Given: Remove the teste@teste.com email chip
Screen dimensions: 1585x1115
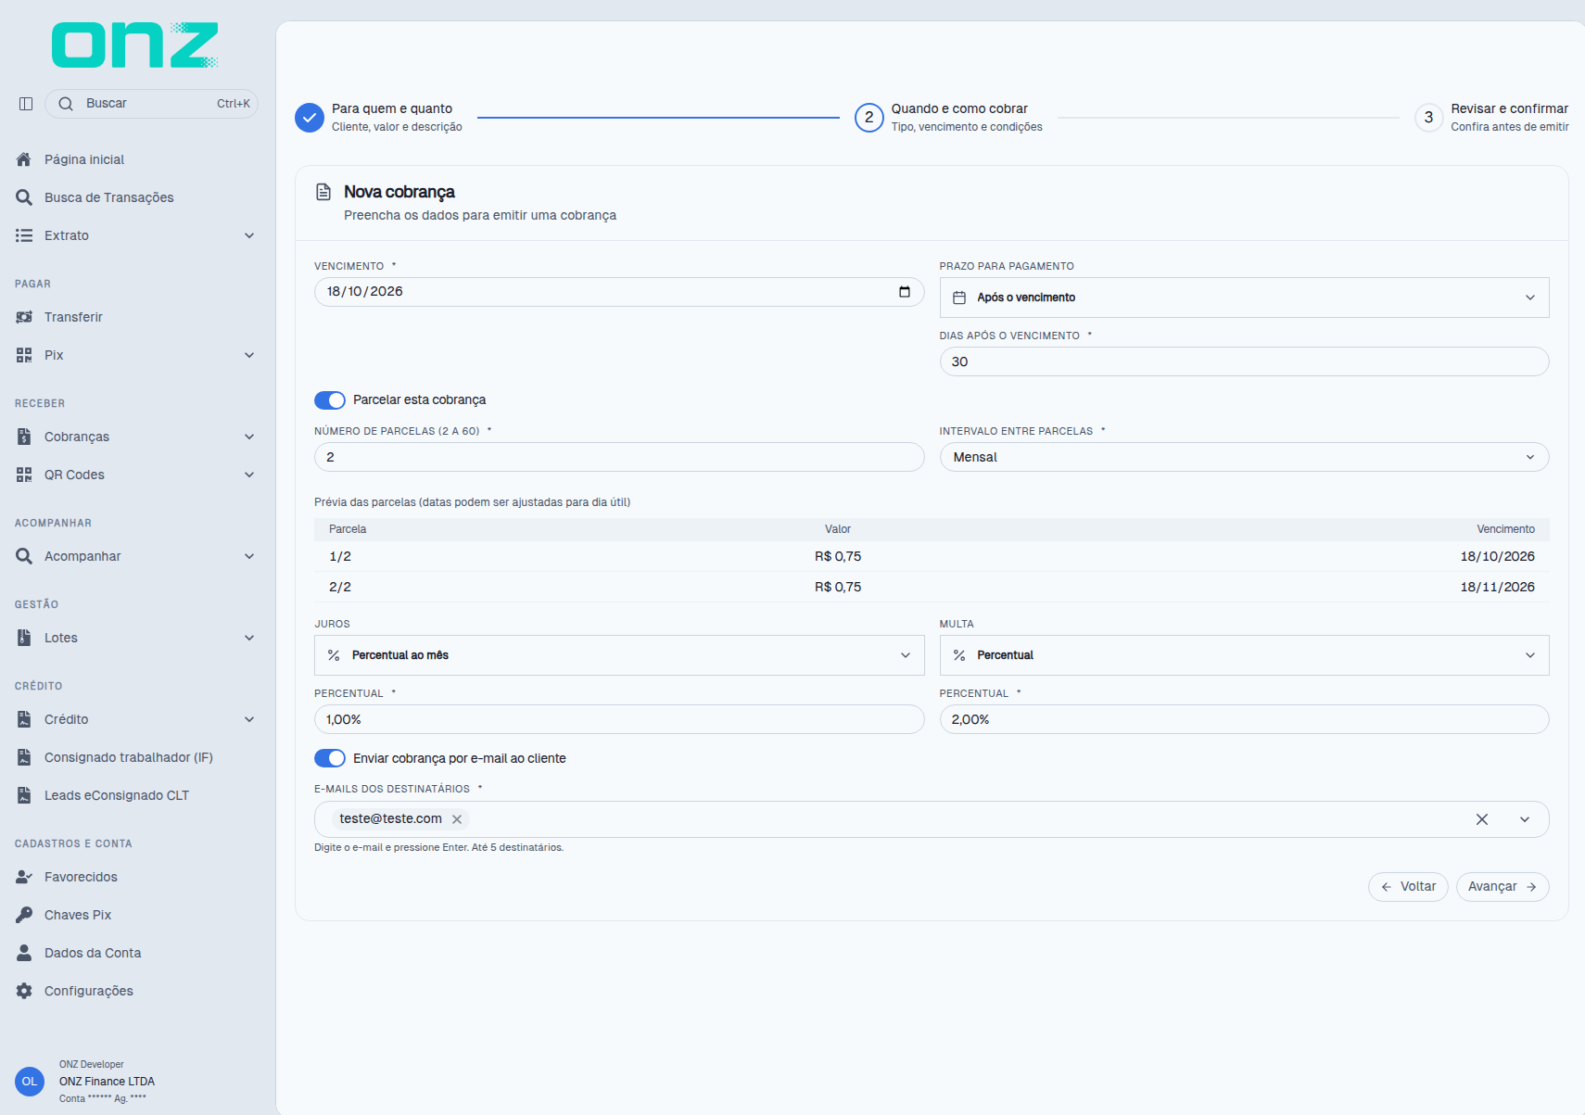Looking at the screenshot, I should (x=457, y=819).
